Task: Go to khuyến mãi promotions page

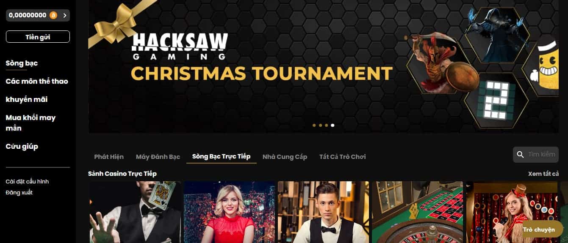Action: [x=27, y=99]
